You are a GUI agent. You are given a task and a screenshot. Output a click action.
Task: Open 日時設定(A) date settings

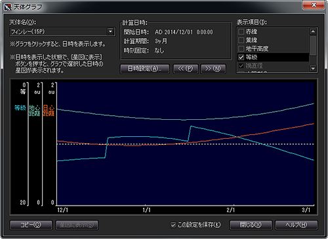(145, 69)
